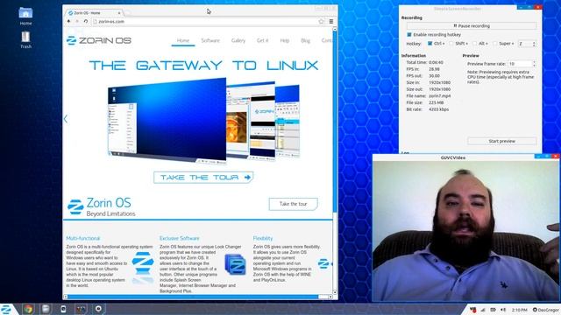561x315 pixels.
Task: Click the Exclusive Software cube icon
Action: 235,264
